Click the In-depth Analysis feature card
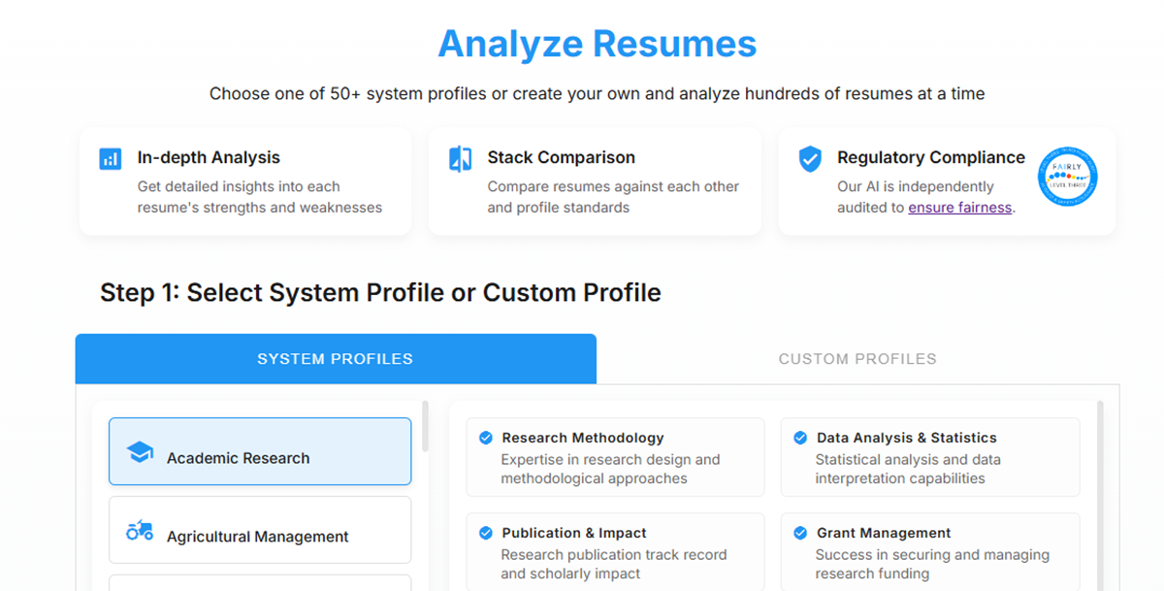The height and width of the screenshot is (591, 1164). [x=244, y=181]
